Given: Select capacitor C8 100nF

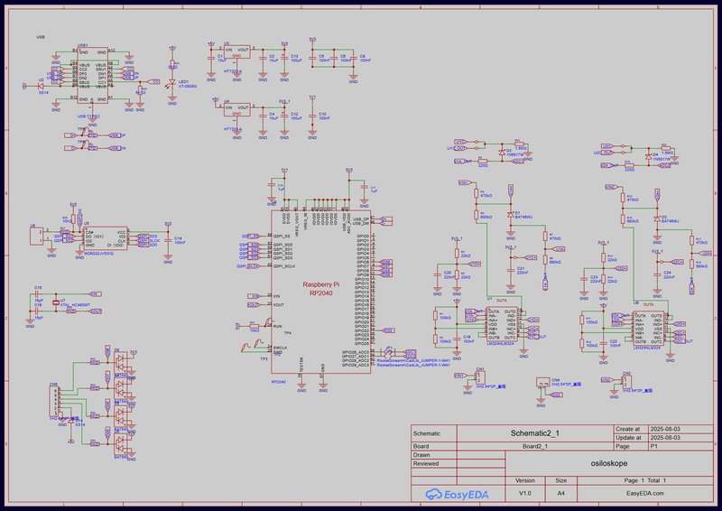Looking at the screenshot, I should pos(353,58).
